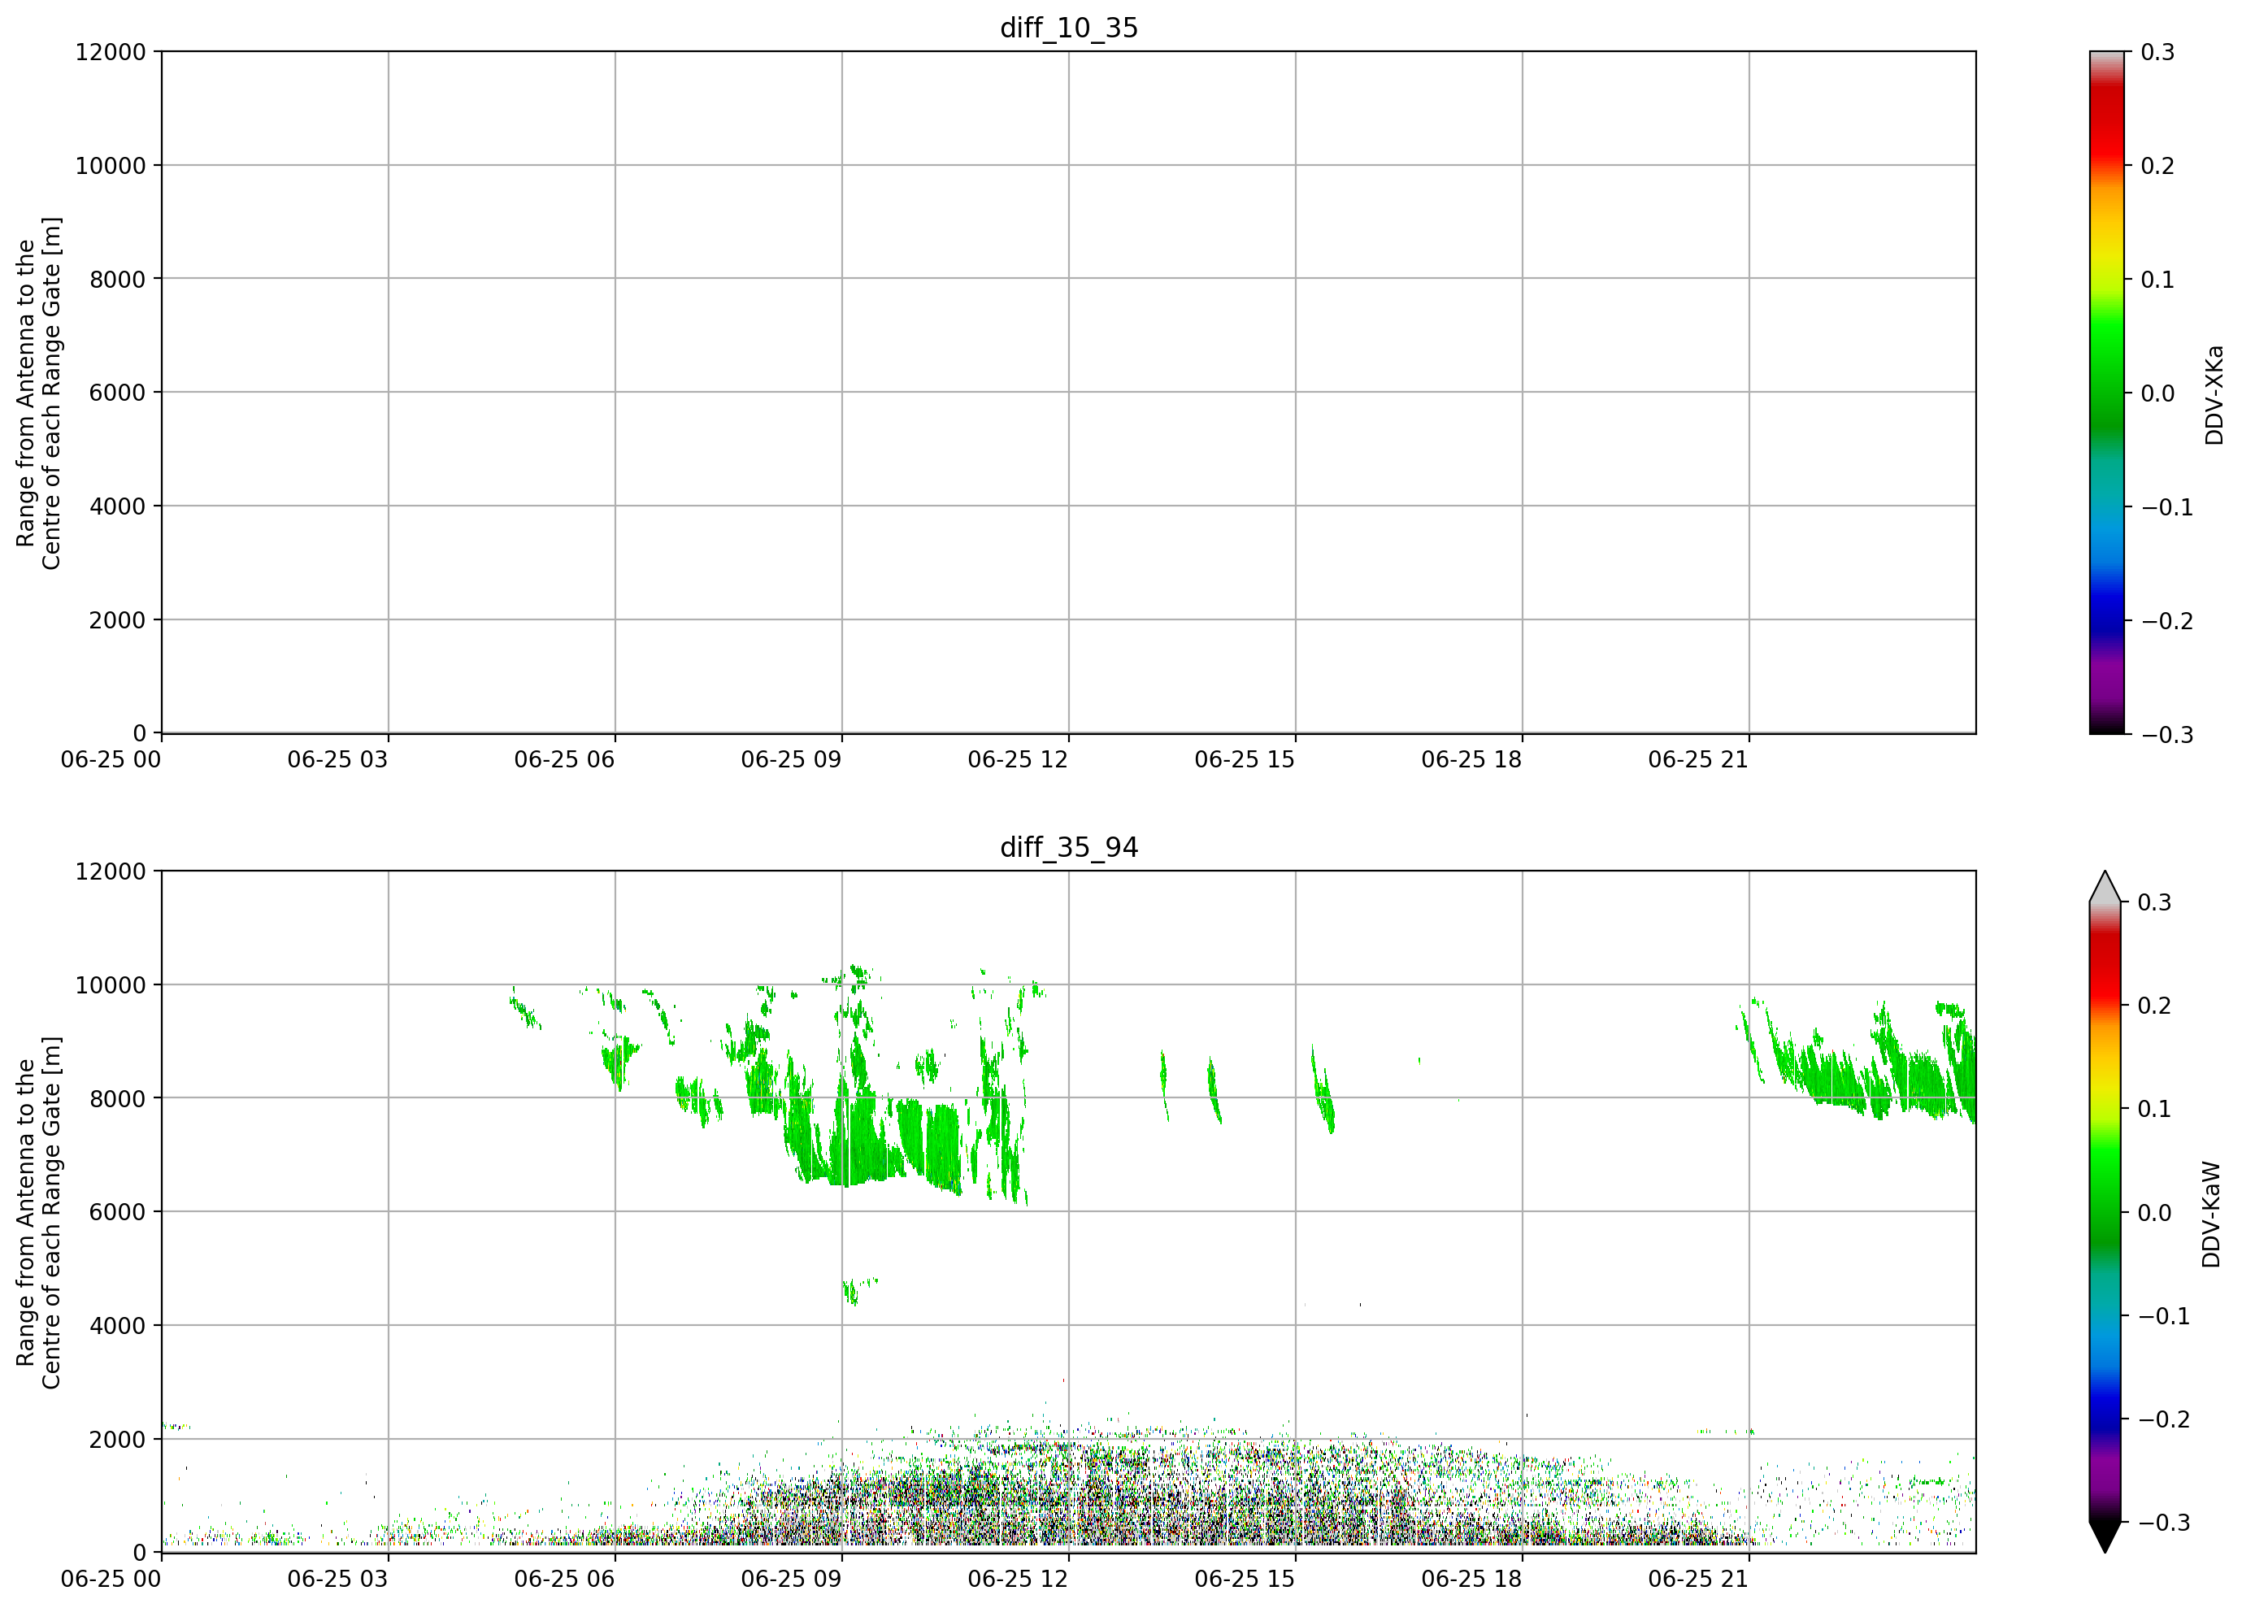Click the 06-25 18 time tick under diff_35_94

(x=1472, y=1579)
